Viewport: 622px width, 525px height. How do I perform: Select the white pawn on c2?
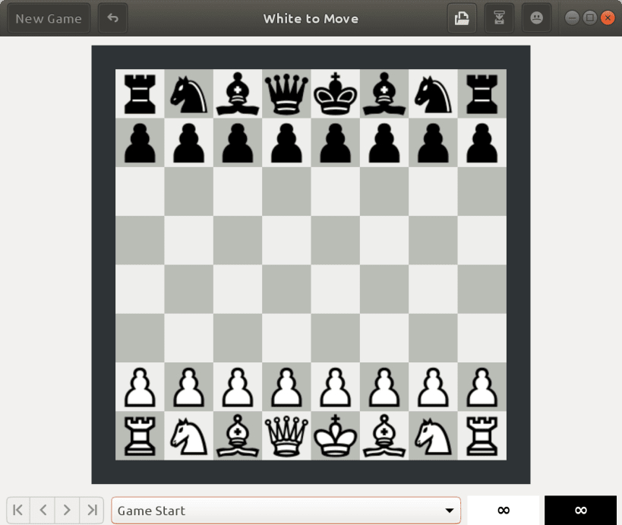click(238, 387)
